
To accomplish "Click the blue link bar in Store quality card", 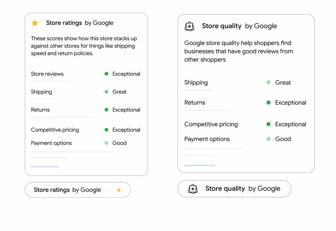I will 200,166.
